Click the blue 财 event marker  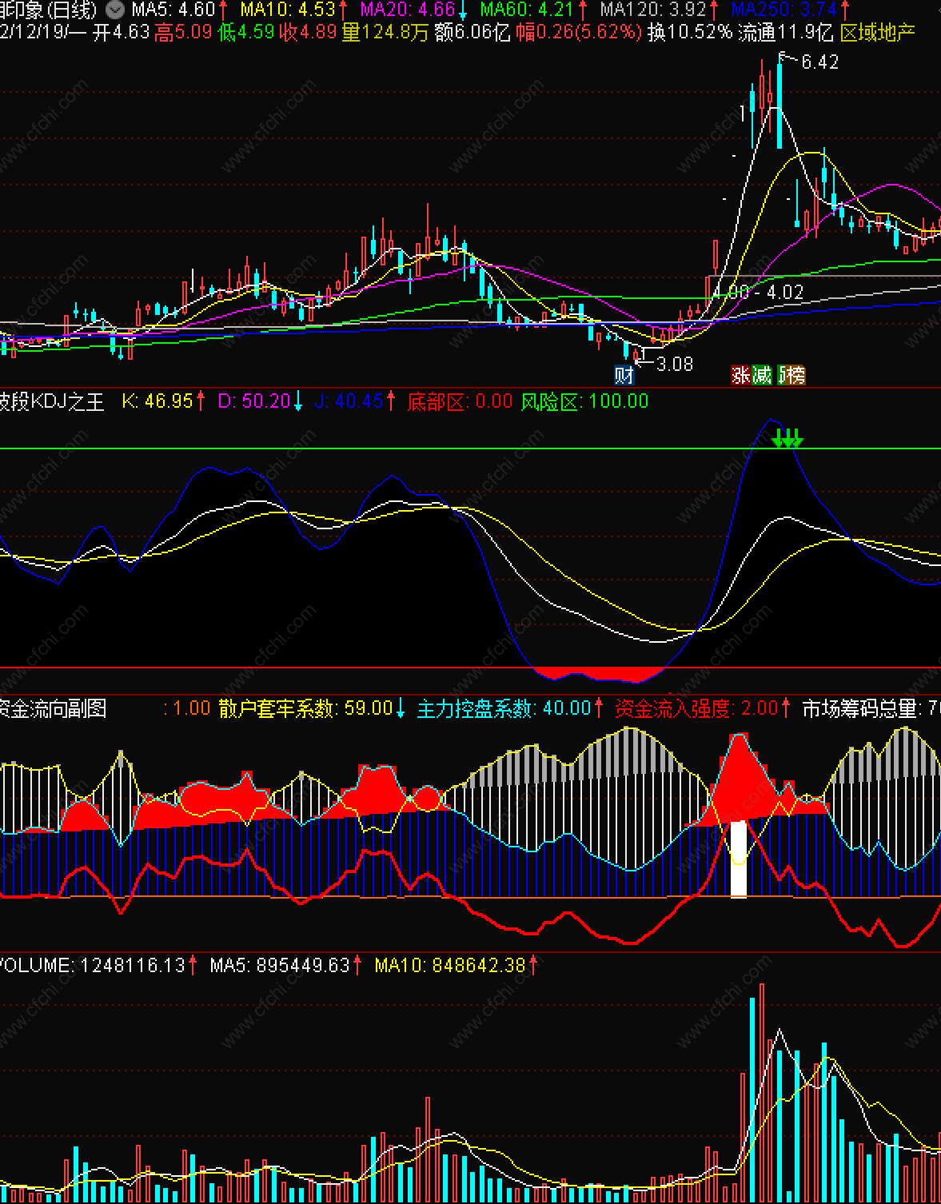[x=624, y=374]
